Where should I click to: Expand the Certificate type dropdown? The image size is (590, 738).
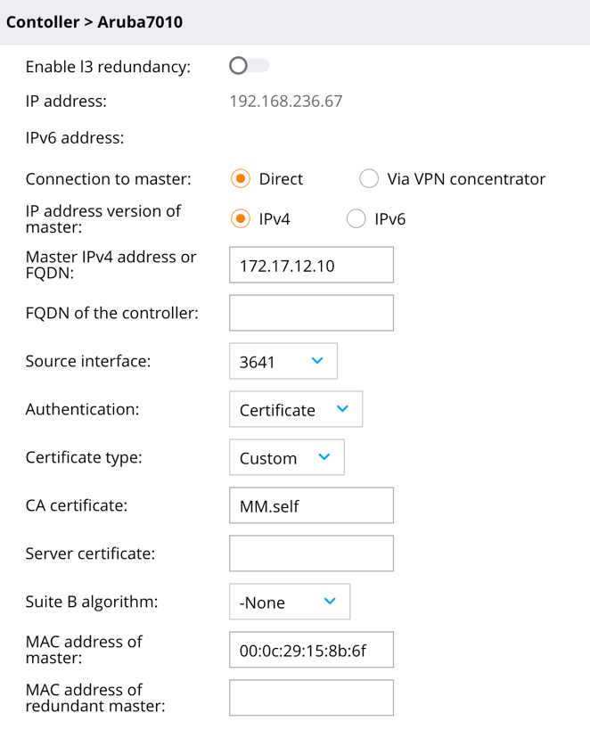[x=286, y=457]
